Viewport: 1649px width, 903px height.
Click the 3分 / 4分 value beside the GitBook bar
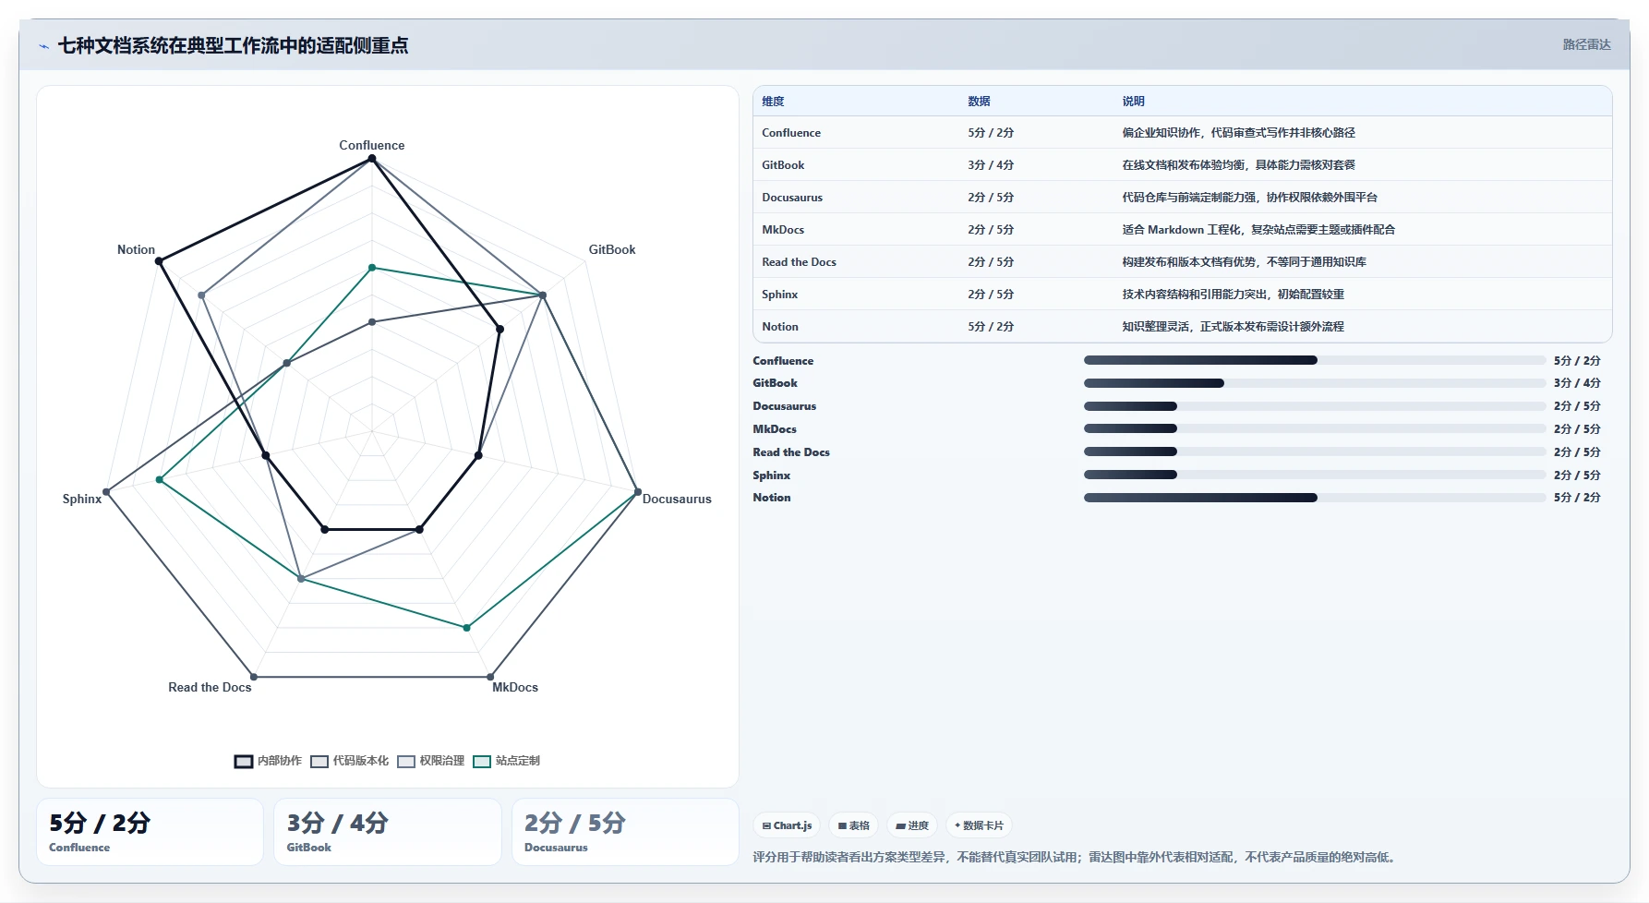click(x=1577, y=383)
